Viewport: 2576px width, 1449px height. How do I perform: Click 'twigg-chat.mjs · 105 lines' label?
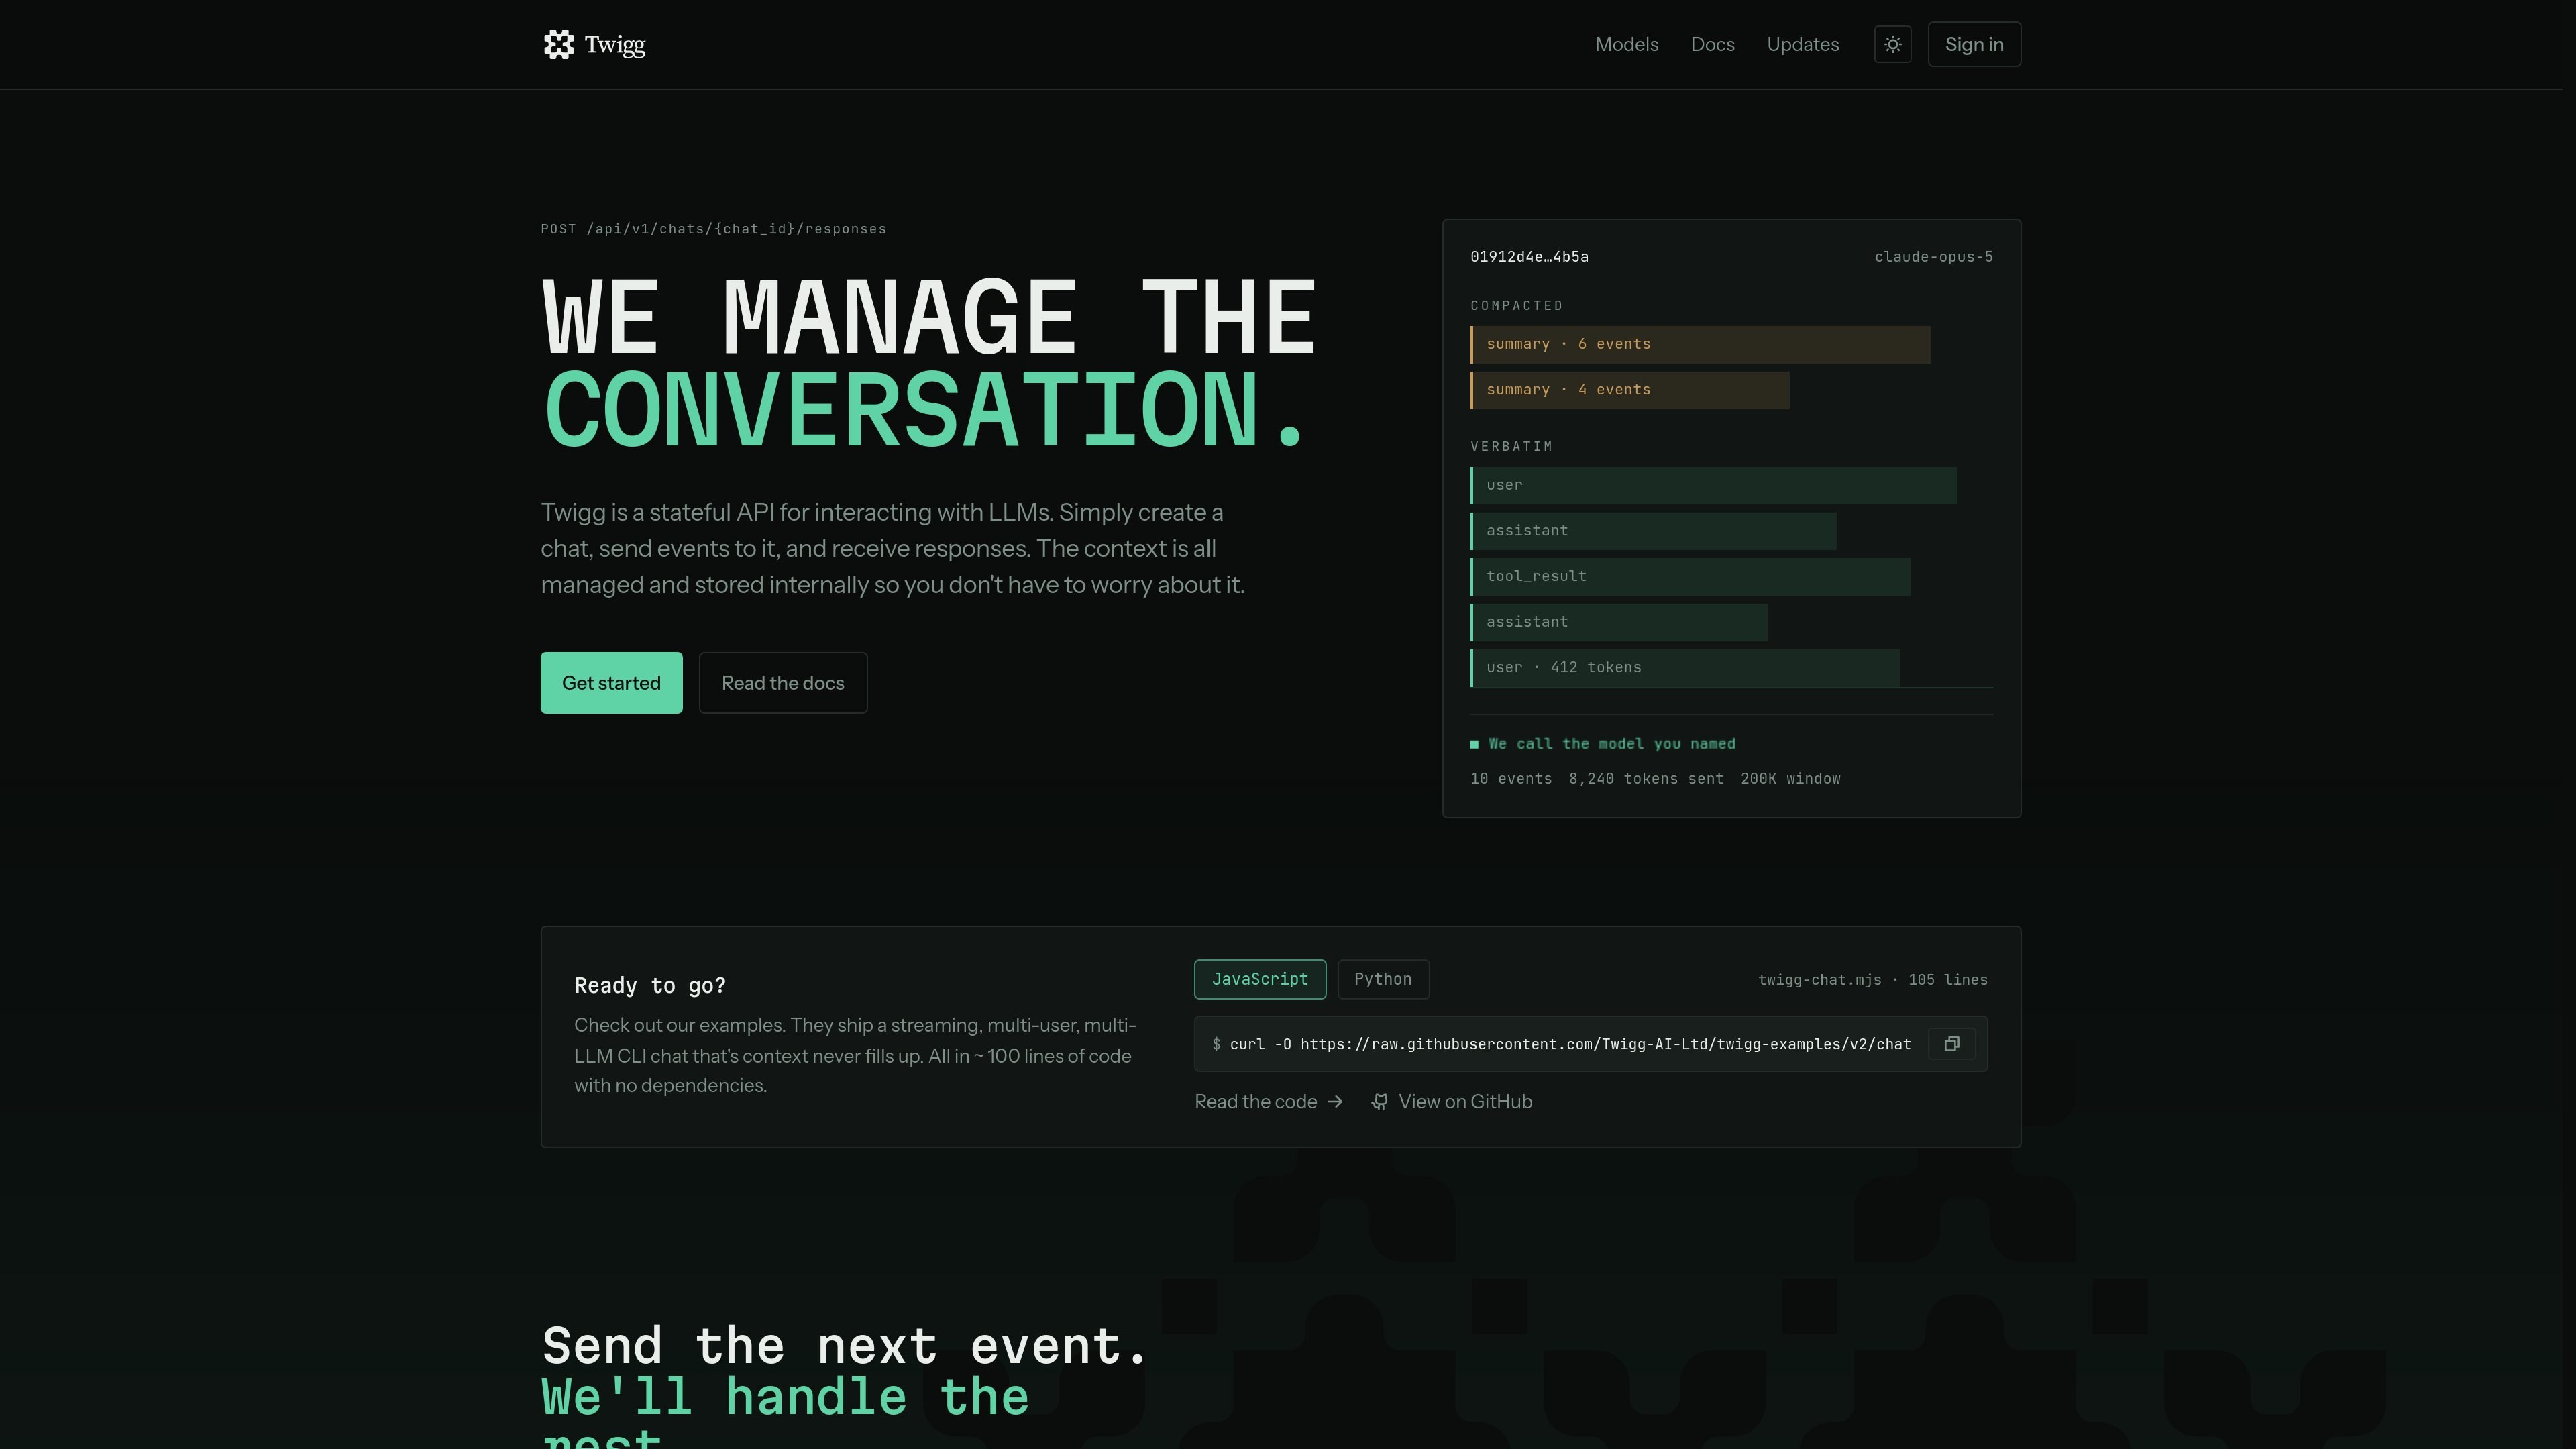(1872, 980)
